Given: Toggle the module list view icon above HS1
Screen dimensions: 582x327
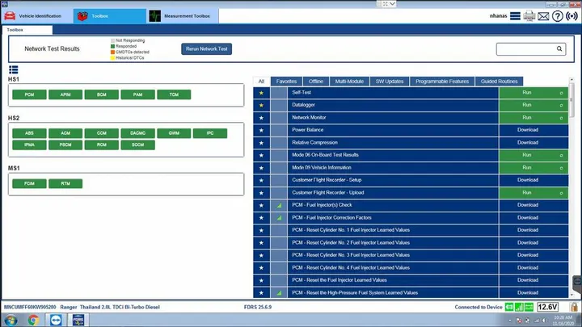Looking at the screenshot, I should point(14,69).
